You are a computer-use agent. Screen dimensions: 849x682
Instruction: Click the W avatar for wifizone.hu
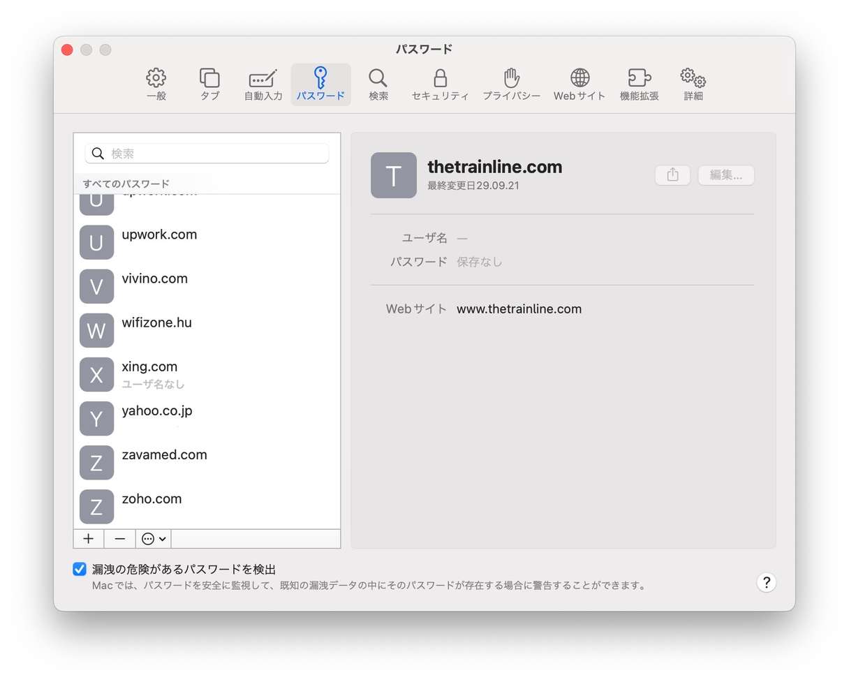pyautogui.click(x=96, y=330)
